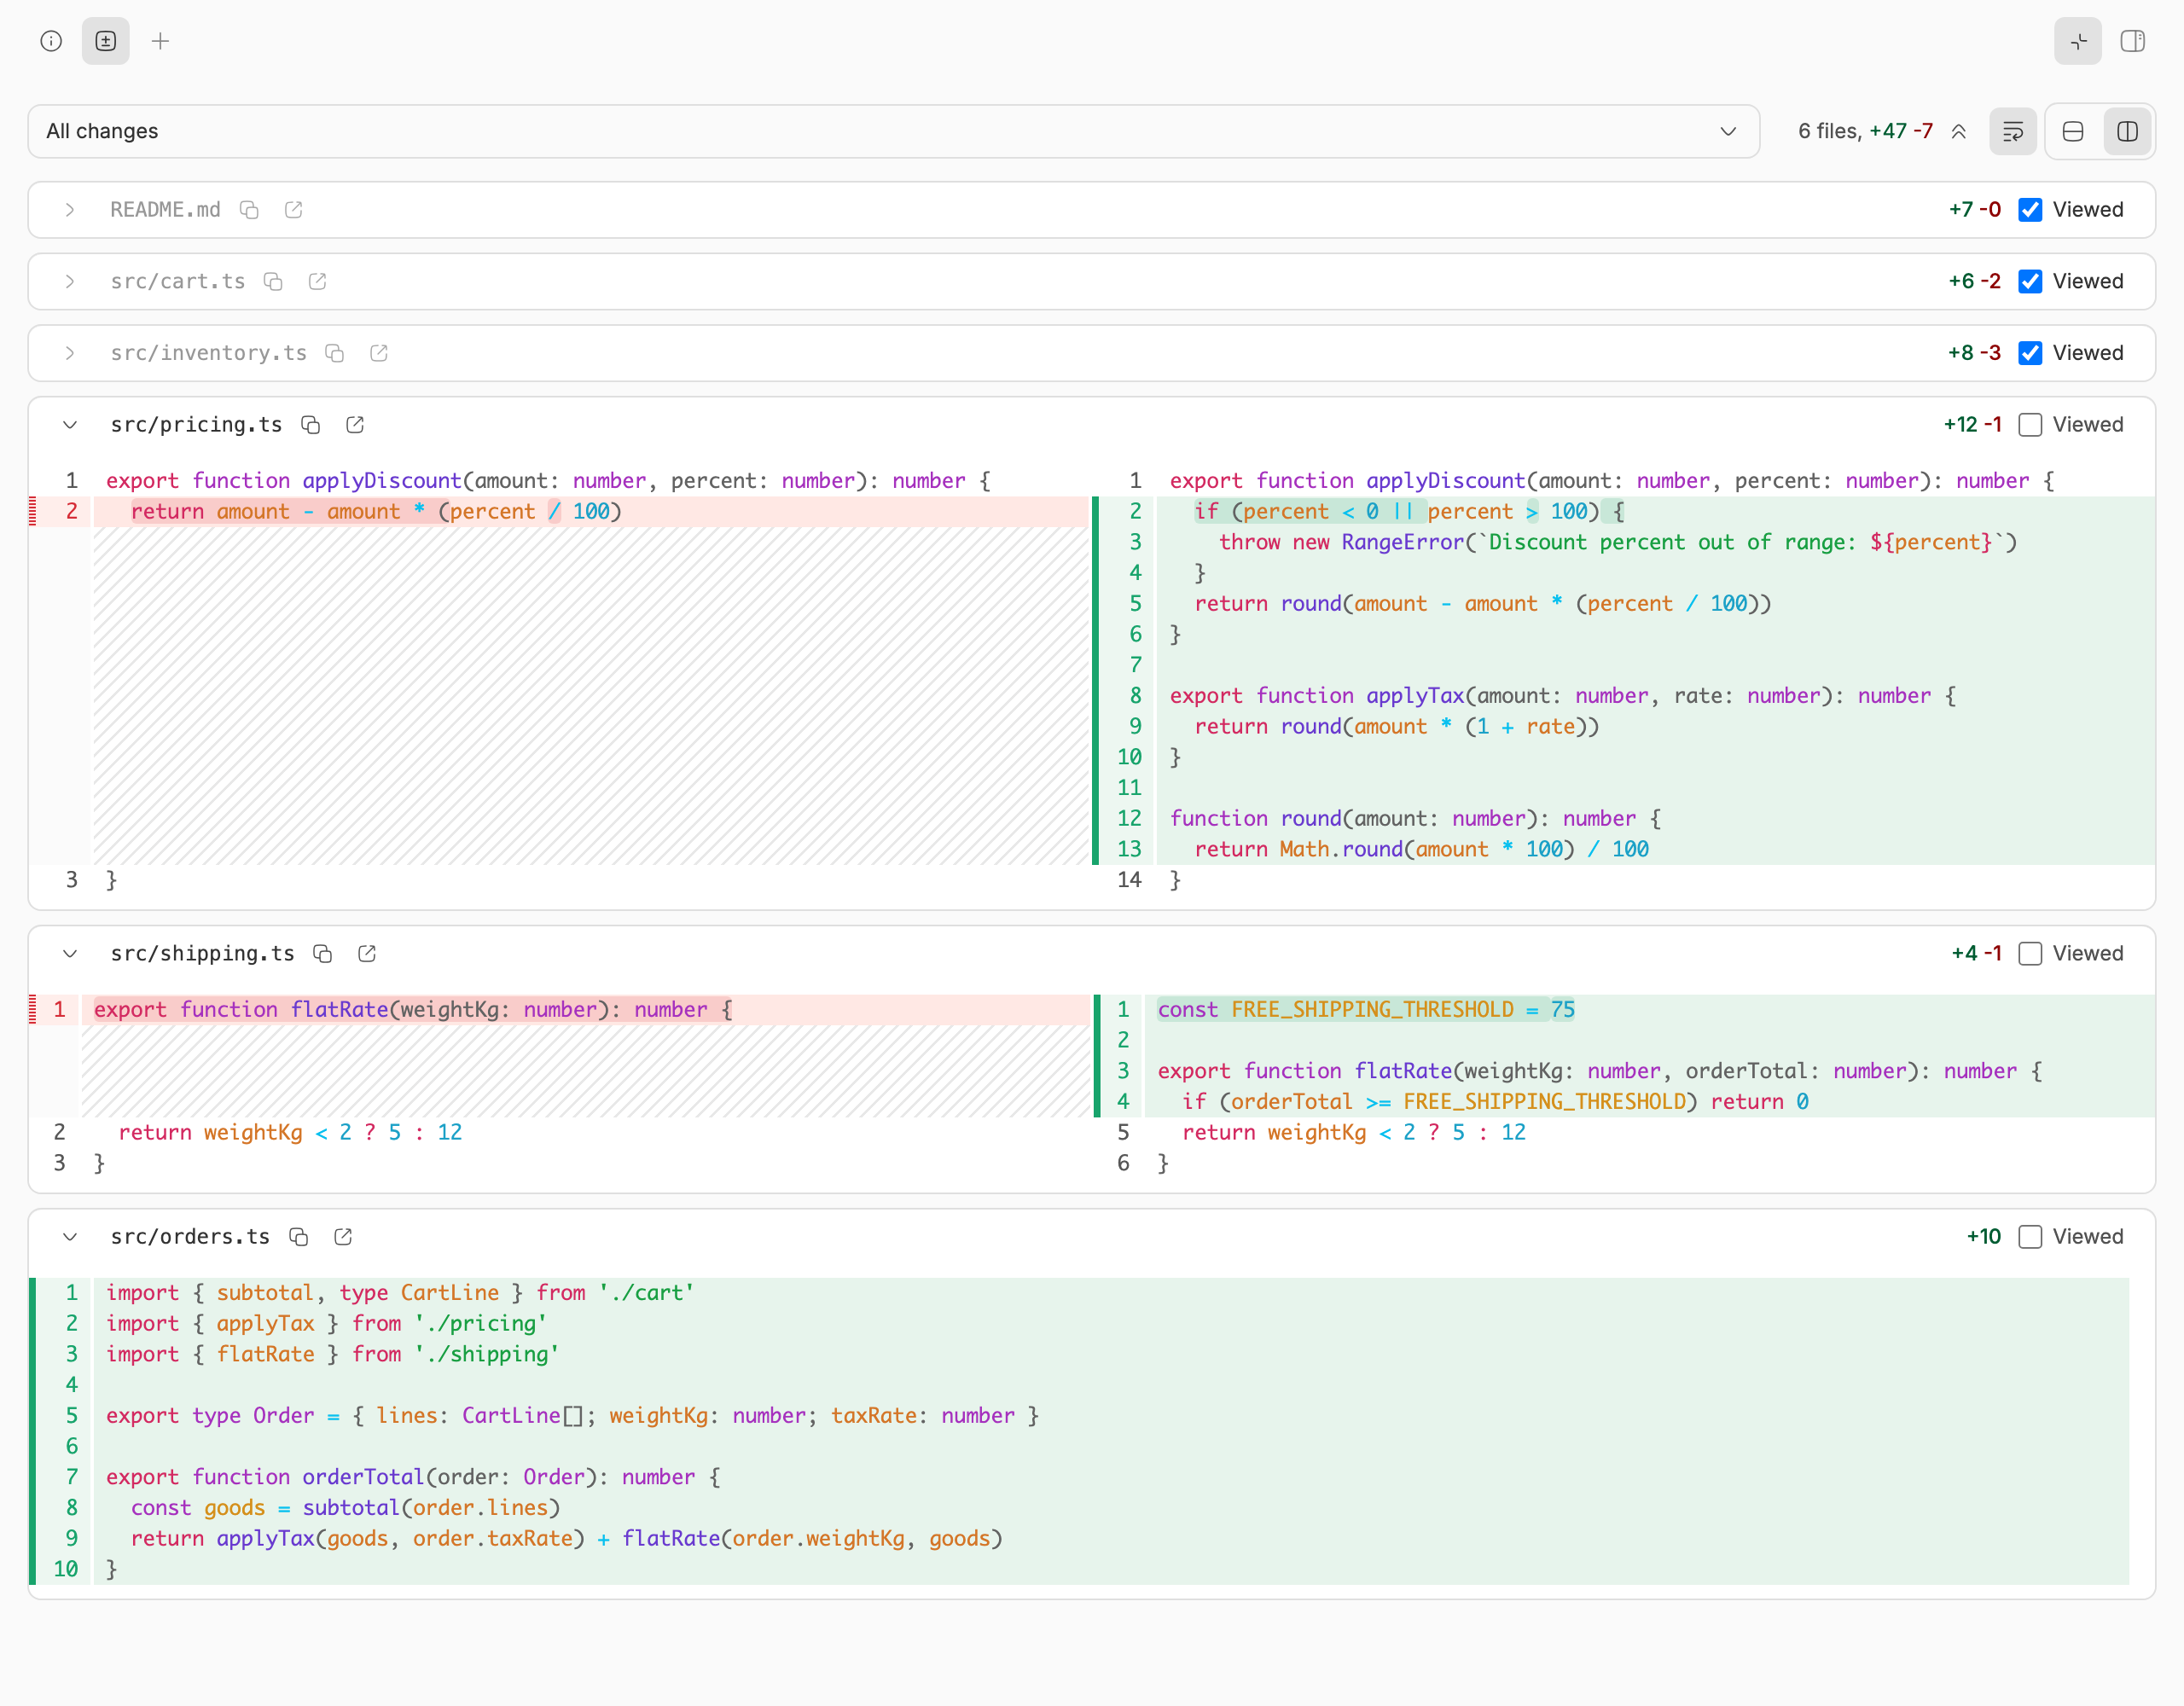
Task: Click the 'return Math.round' line
Action: click(x=1654, y=850)
